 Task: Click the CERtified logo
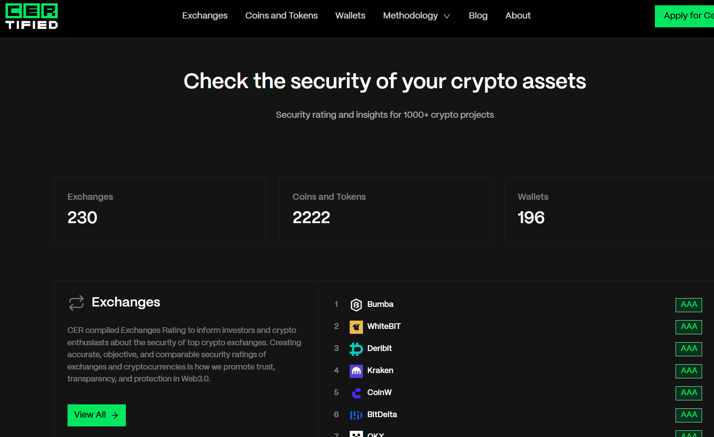(x=31, y=16)
